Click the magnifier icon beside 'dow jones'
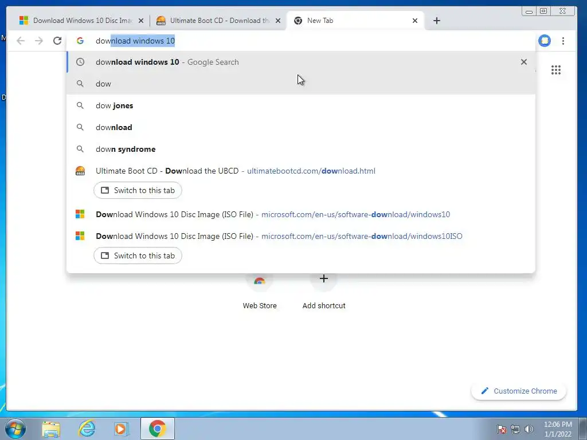This screenshot has height=440, width=587. [x=80, y=105]
